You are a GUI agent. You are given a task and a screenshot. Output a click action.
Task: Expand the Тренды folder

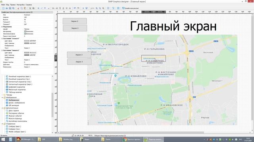[x=2, y=95]
